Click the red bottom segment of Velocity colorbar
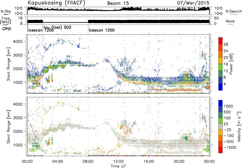The image size is (242, 168). (x=221, y=150)
